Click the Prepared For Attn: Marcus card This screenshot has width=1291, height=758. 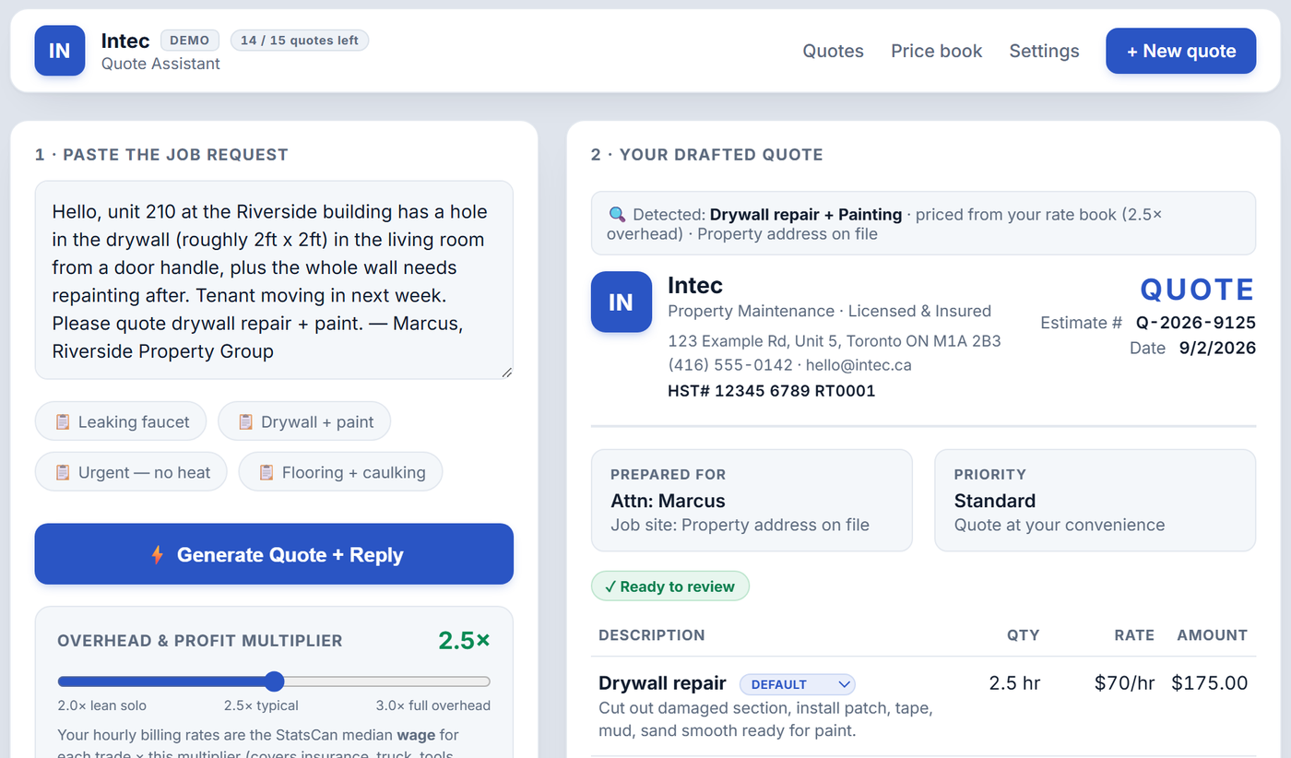tap(752, 501)
